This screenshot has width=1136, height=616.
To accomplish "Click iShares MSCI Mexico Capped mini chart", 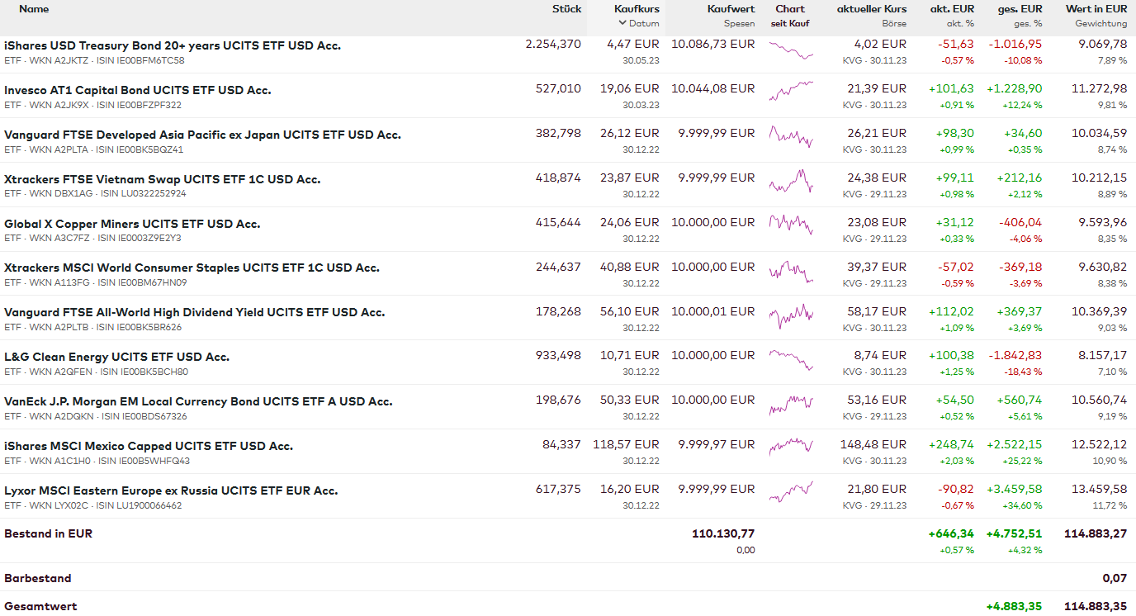I will click(x=791, y=447).
